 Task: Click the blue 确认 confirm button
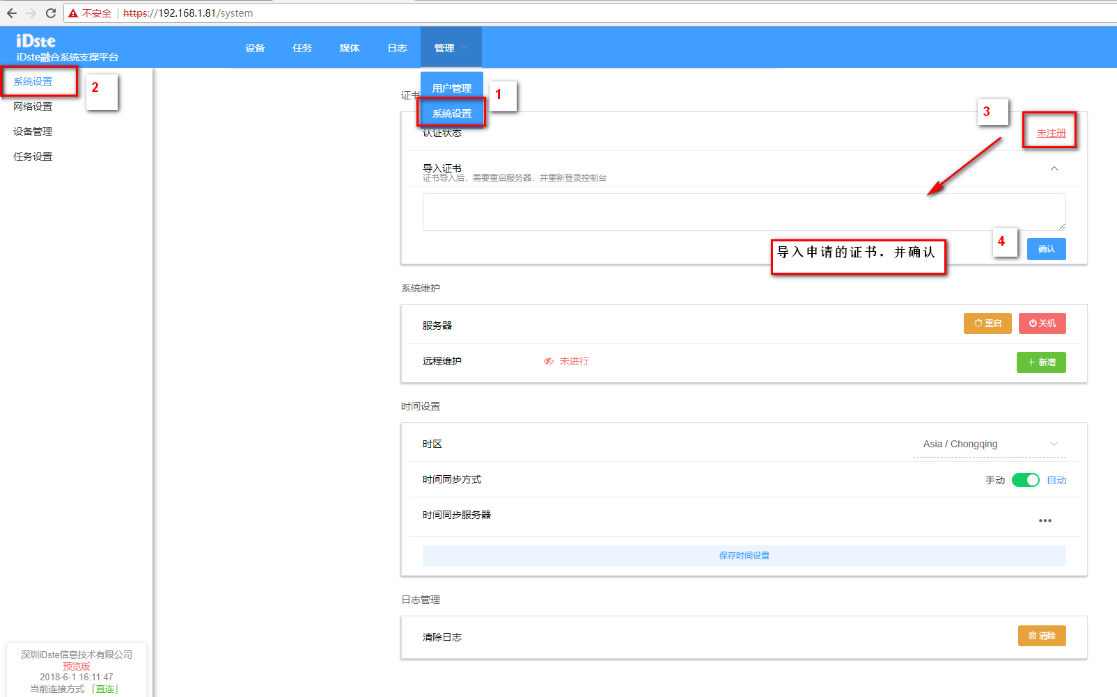tap(1046, 249)
